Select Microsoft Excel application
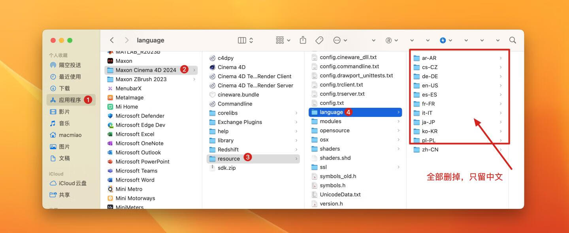 151,134
